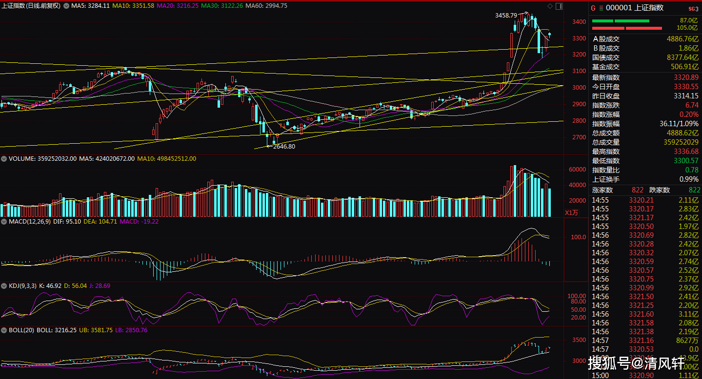
Task: Click the SG3 badge in the header
Action: point(693,8)
